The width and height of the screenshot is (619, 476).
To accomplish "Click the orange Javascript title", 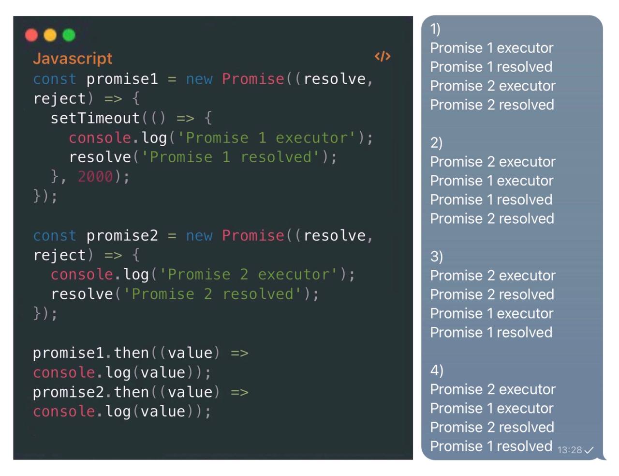I will pos(73,58).
